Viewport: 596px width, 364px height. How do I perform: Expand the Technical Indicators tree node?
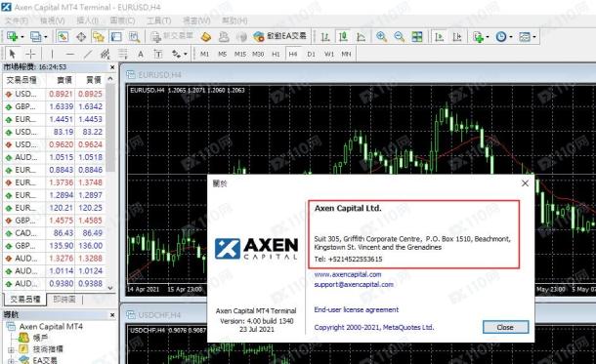11,349
